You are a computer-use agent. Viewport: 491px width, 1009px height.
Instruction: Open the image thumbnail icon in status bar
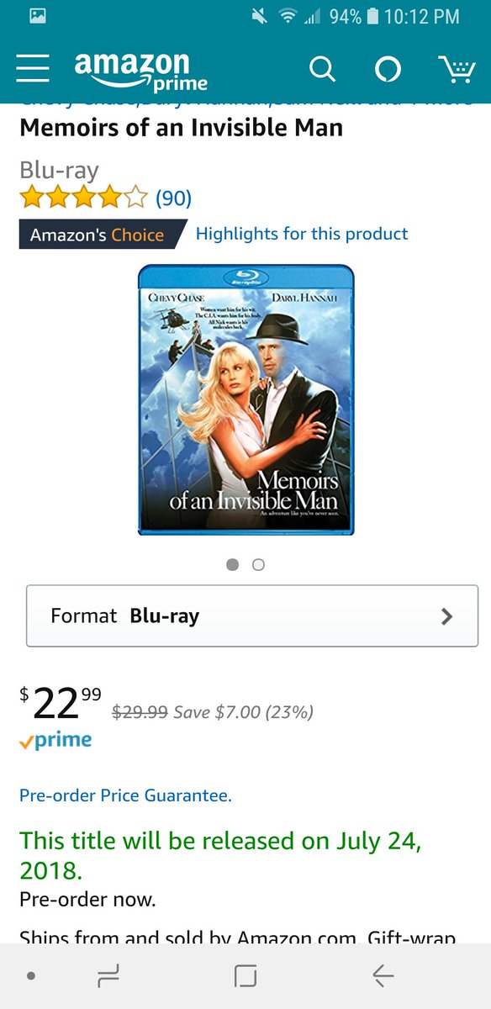(x=38, y=16)
